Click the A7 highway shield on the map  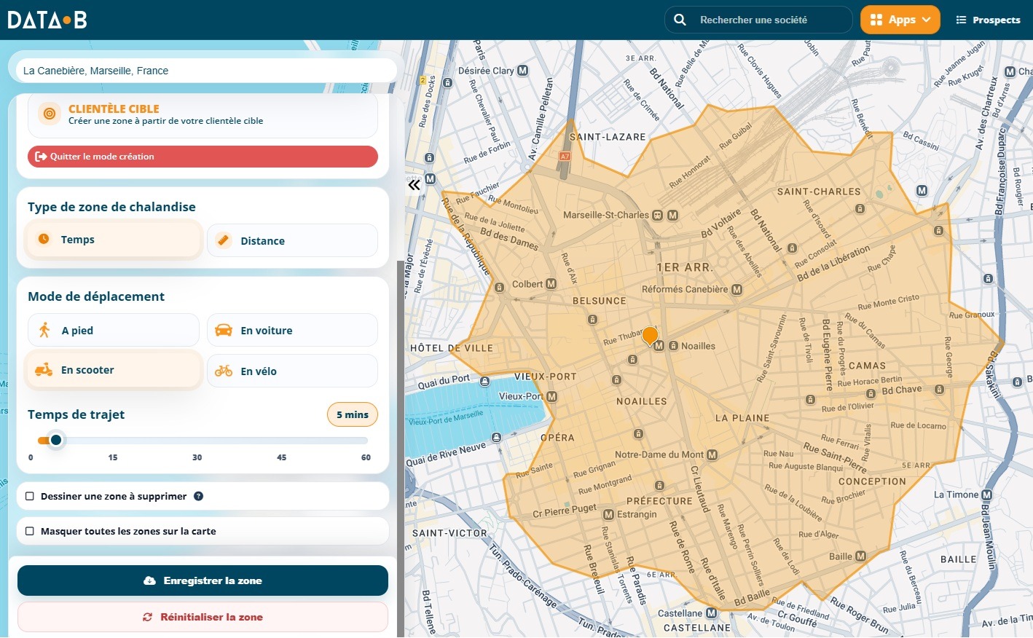click(x=565, y=156)
